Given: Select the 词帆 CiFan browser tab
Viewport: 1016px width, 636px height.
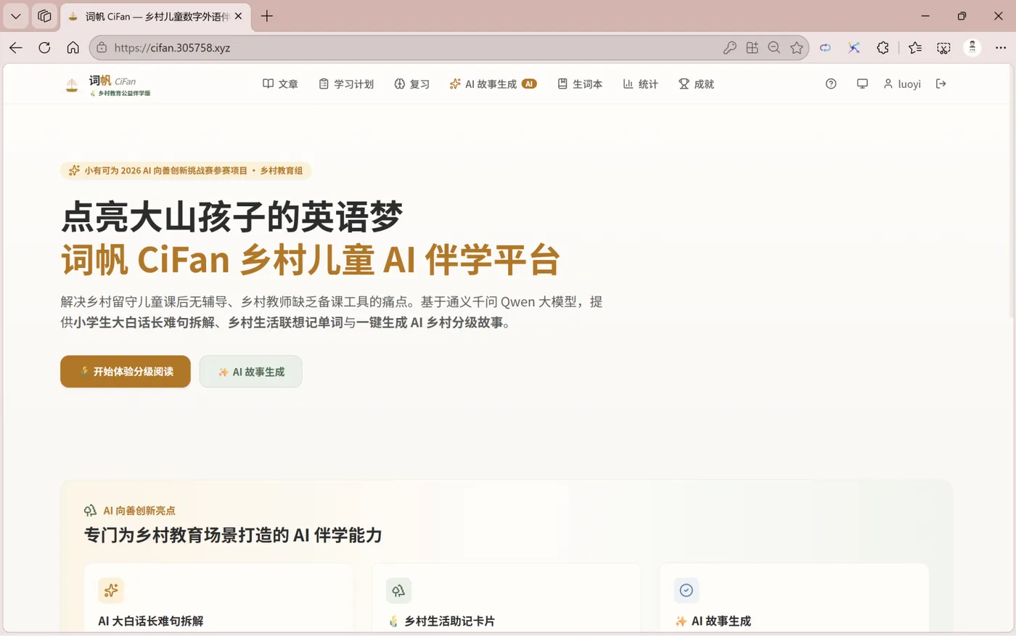Looking at the screenshot, I should 155,16.
